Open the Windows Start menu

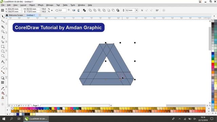pyautogui.click(x=4, y=119)
